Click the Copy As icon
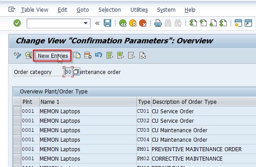The height and width of the screenshot is (167, 256). 77,56
